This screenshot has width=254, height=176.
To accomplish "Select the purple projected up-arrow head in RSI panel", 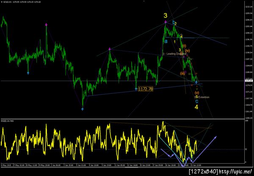I will (x=215, y=137).
